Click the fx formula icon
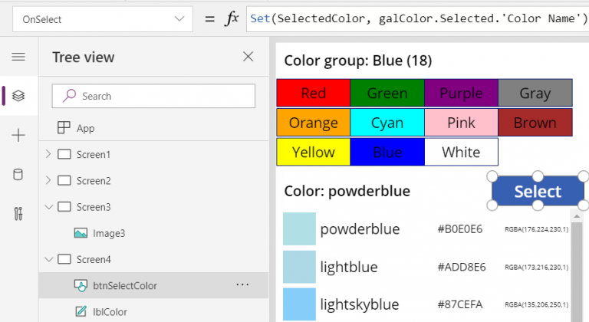This screenshot has height=322, width=589. point(232,18)
